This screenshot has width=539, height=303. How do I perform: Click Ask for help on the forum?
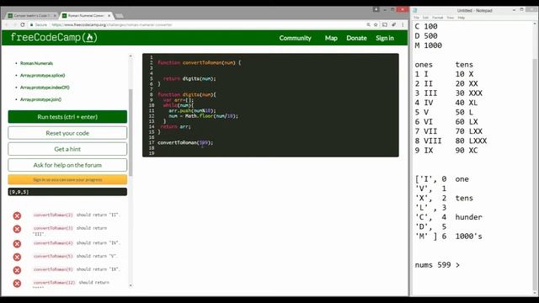pyautogui.click(x=67, y=165)
